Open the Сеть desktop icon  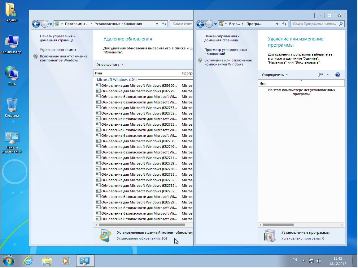point(12,76)
